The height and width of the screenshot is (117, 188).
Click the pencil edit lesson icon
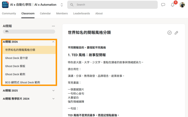(x=176, y=33)
